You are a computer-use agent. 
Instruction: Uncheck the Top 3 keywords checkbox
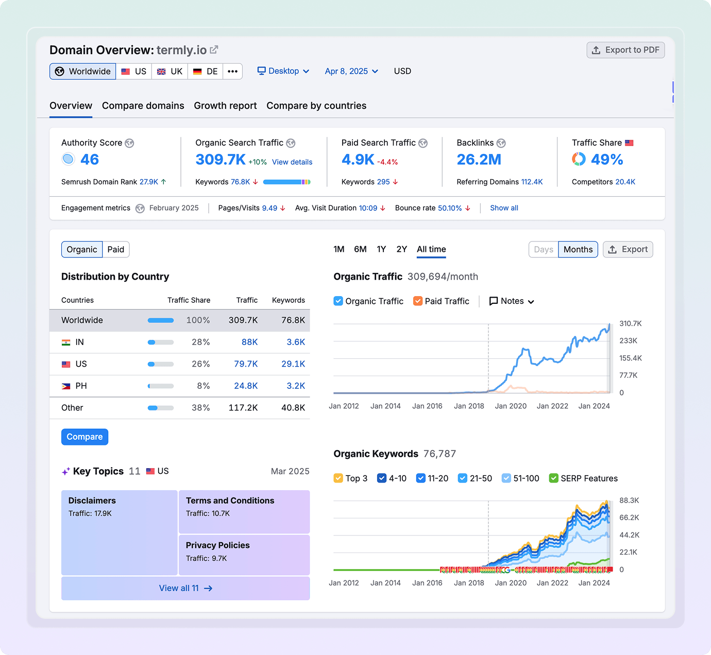tap(338, 478)
